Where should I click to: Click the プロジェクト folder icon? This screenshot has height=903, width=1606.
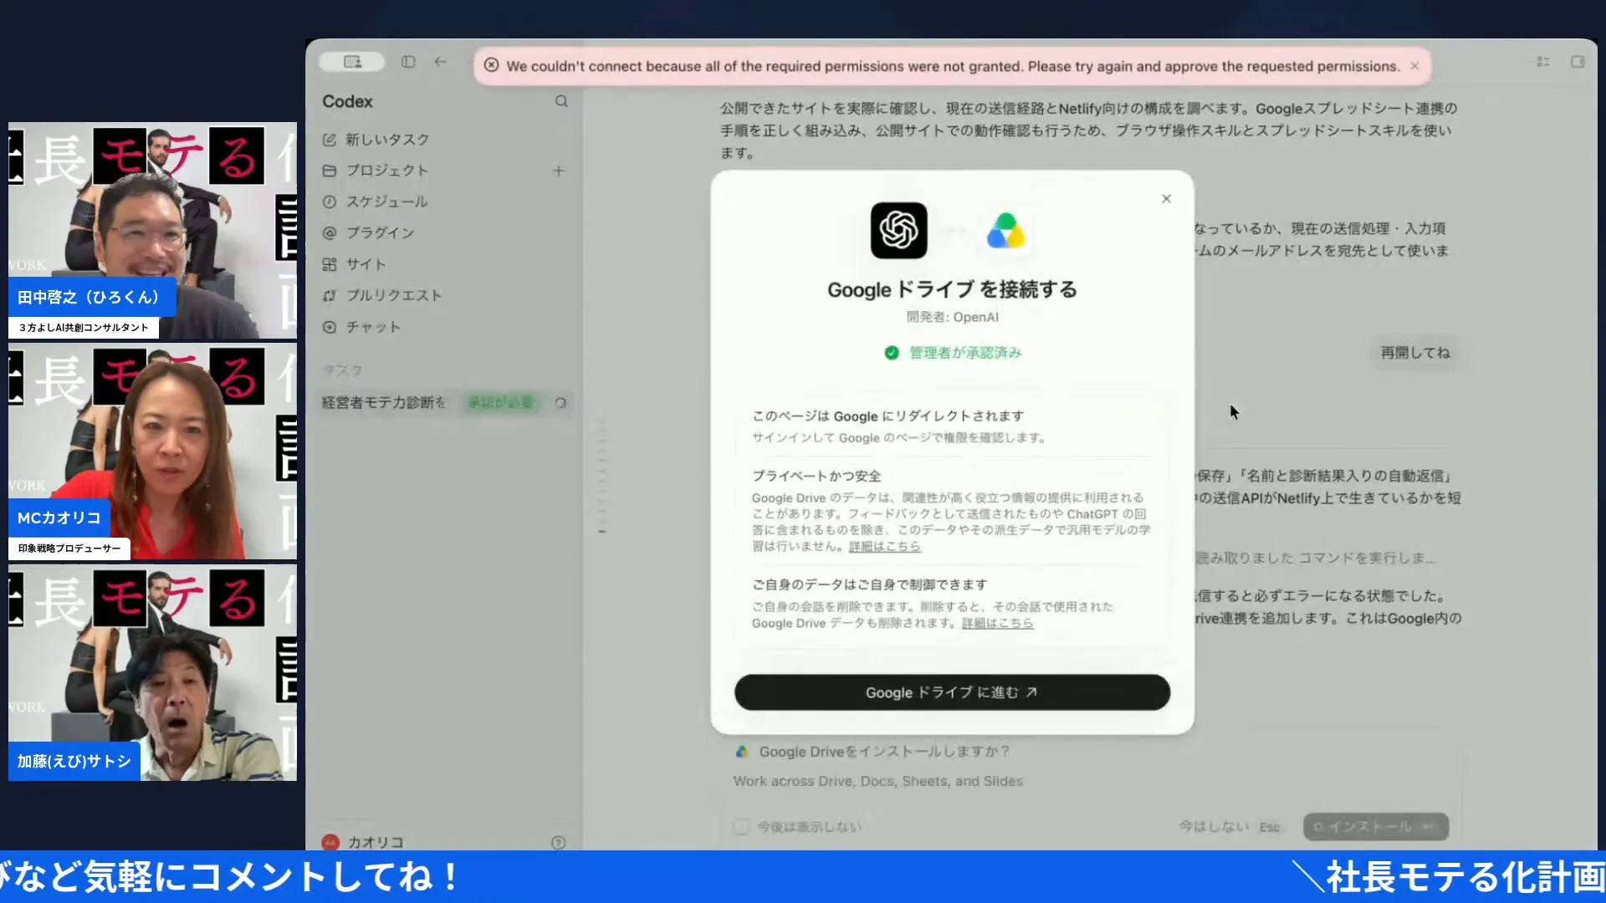(330, 171)
